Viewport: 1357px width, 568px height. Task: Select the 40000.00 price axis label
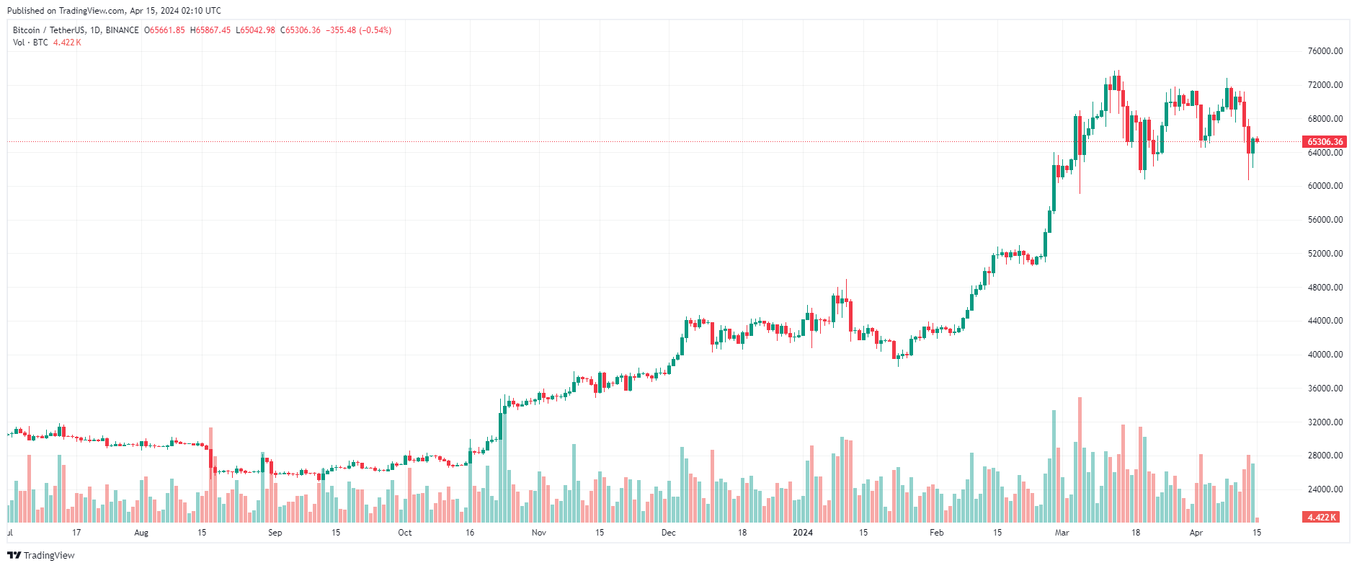(1325, 355)
